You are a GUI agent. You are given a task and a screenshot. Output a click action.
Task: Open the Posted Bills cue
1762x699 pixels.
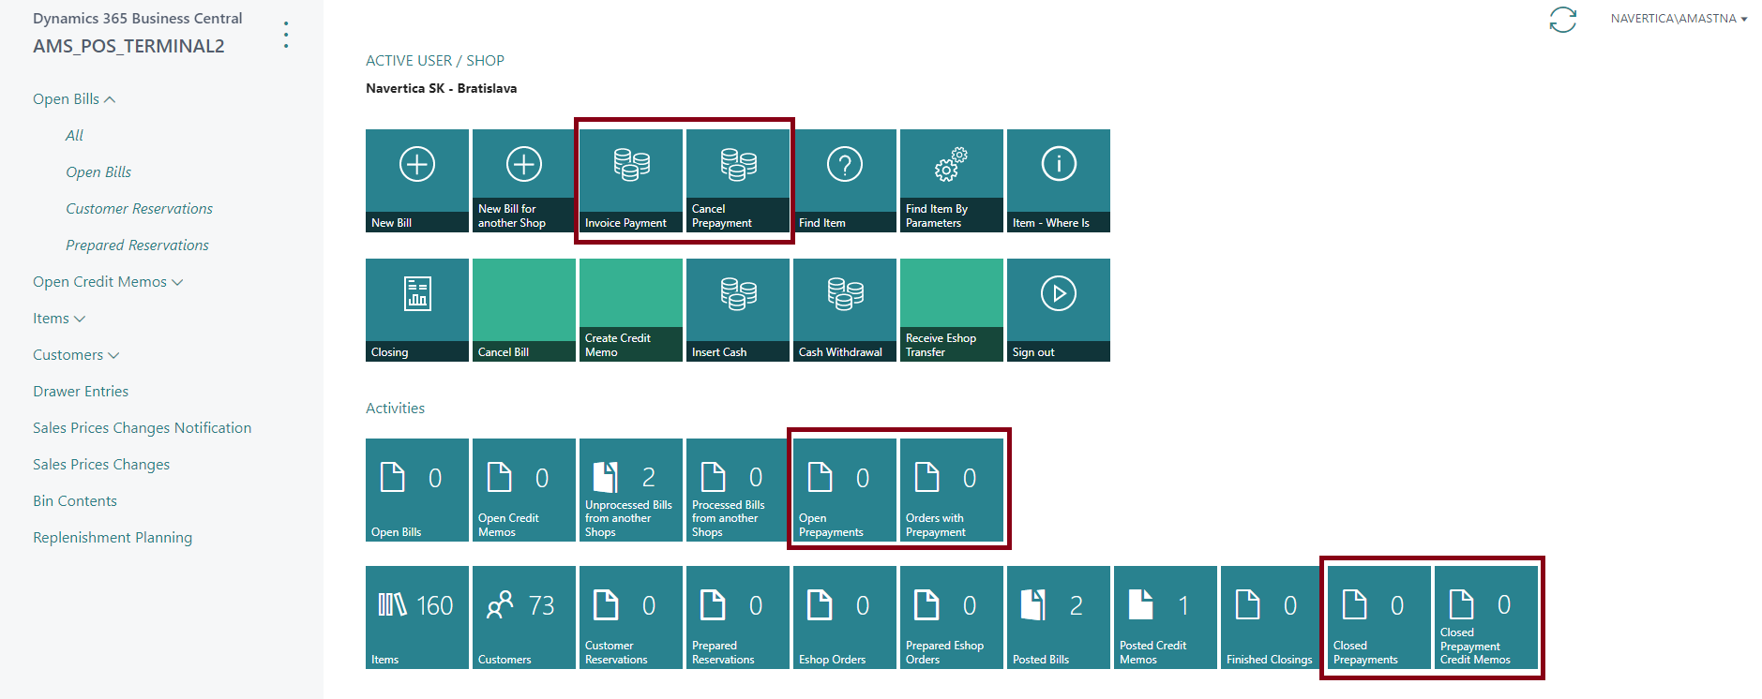point(1059,617)
